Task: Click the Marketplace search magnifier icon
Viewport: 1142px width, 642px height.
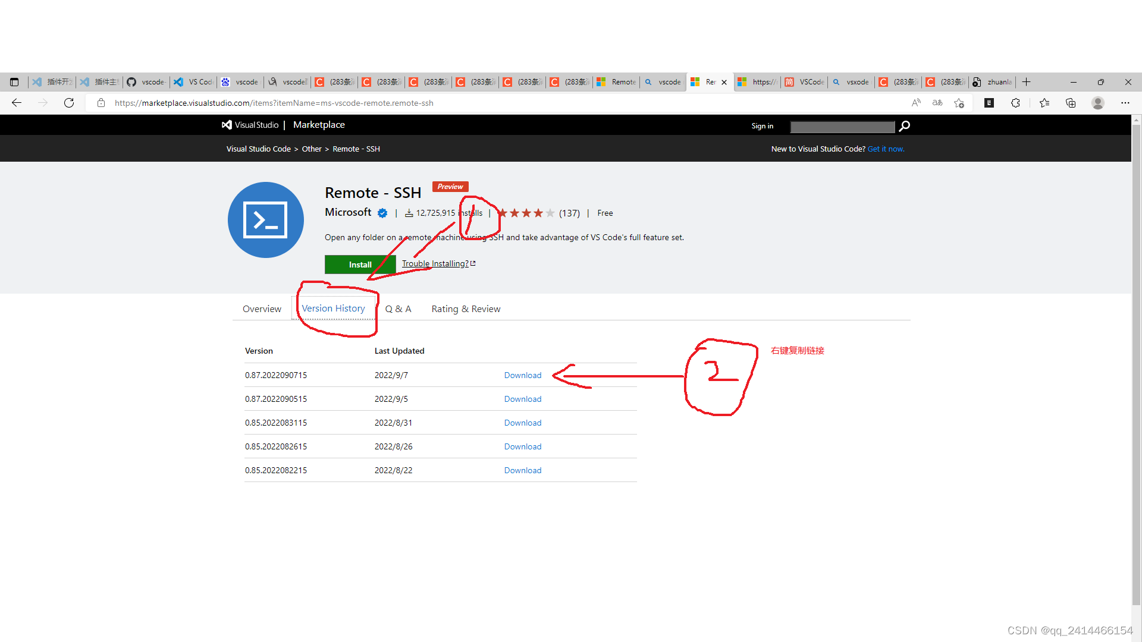Action: coord(904,126)
